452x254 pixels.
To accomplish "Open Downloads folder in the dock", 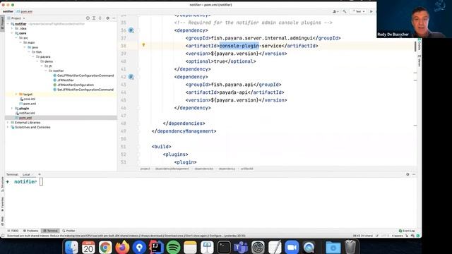I will [x=333, y=247].
